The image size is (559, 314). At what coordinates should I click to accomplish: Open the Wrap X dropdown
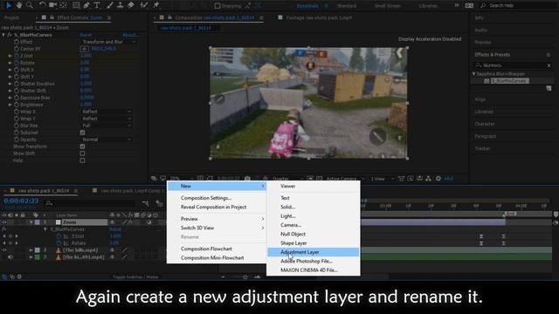107,112
